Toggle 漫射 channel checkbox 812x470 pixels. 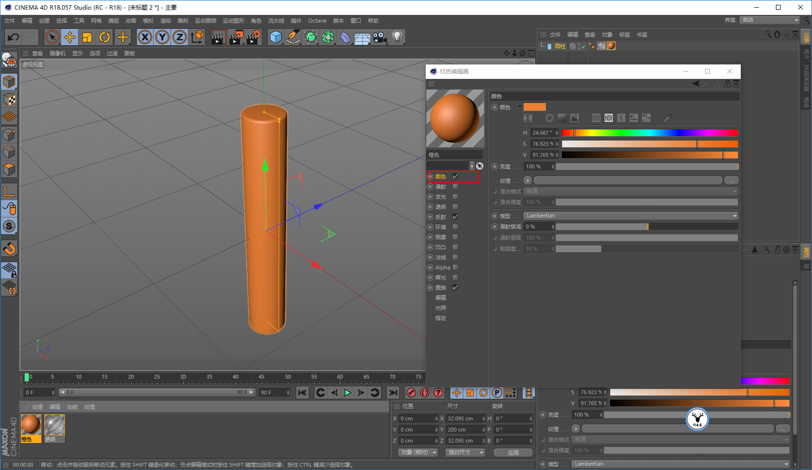(x=455, y=187)
